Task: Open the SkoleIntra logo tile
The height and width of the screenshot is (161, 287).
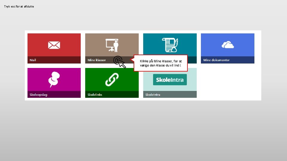Action: pyautogui.click(x=170, y=80)
